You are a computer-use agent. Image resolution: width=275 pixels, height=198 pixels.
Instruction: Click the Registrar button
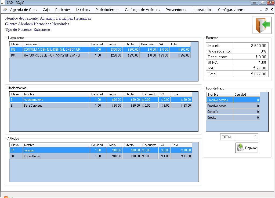(x=247, y=148)
